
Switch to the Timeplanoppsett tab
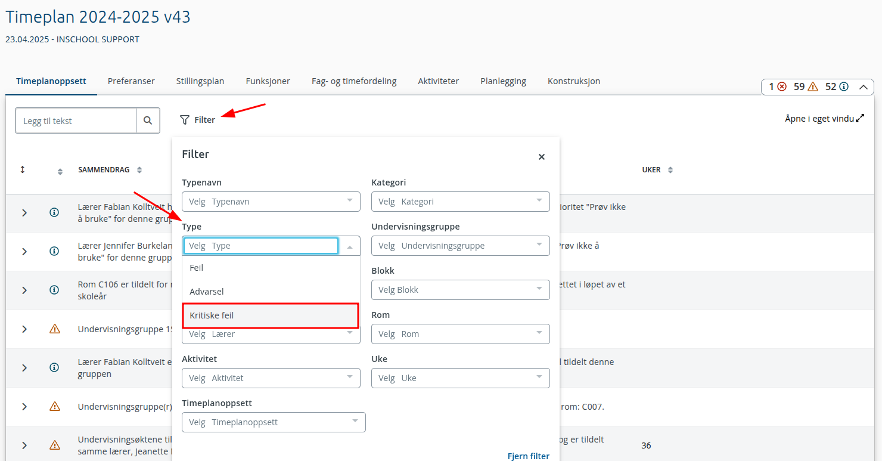click(x=51, y=81)
